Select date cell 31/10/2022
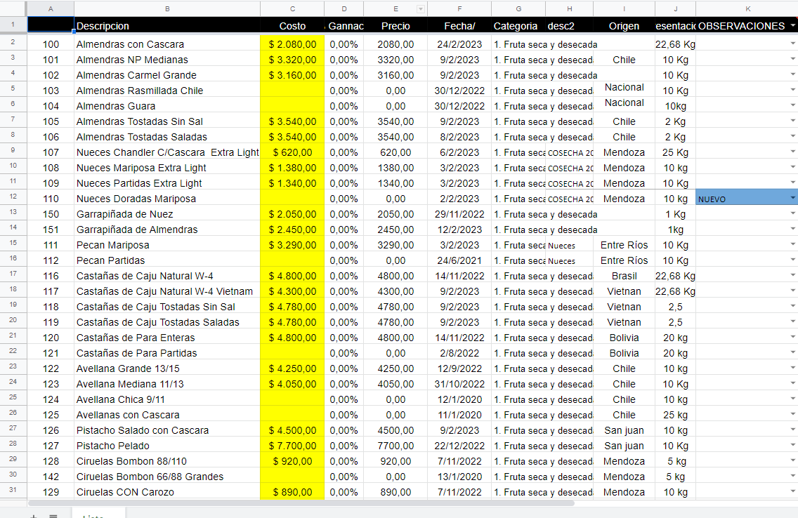Viewport: 798px width, 518px height. [459, 384]
